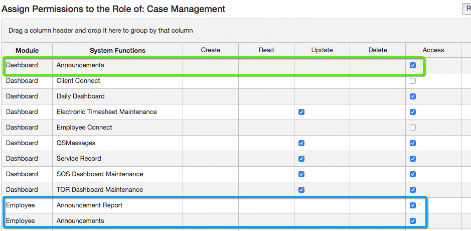Toggle Update checkbox for Service Record
The width and height of the screenshot is (471, 231).
pyautogui.click(x=301, y=159)
